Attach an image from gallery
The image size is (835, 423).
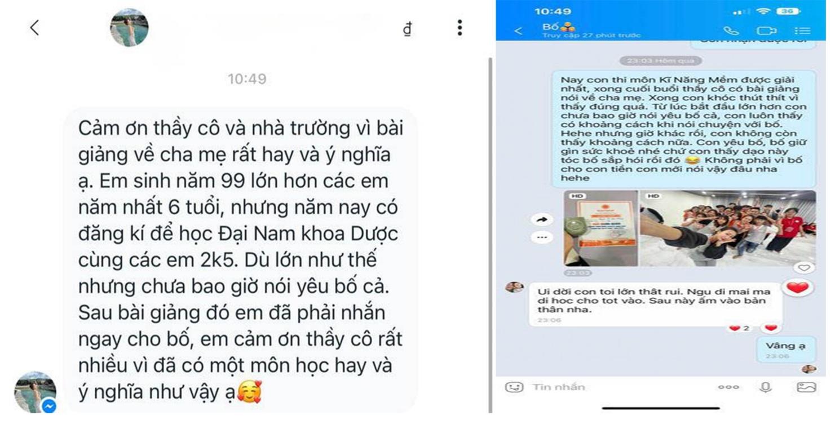[806, 387]
